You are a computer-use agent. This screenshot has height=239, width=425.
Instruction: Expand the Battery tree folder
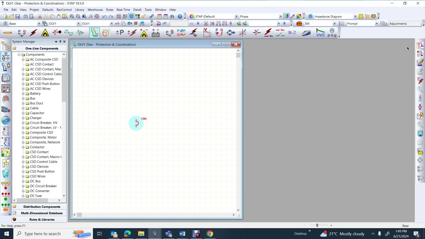pos(23,94)
